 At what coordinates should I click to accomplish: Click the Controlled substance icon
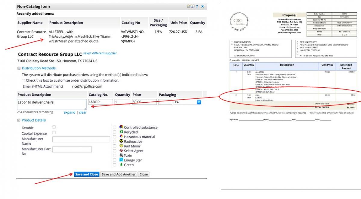coord(121,127)
